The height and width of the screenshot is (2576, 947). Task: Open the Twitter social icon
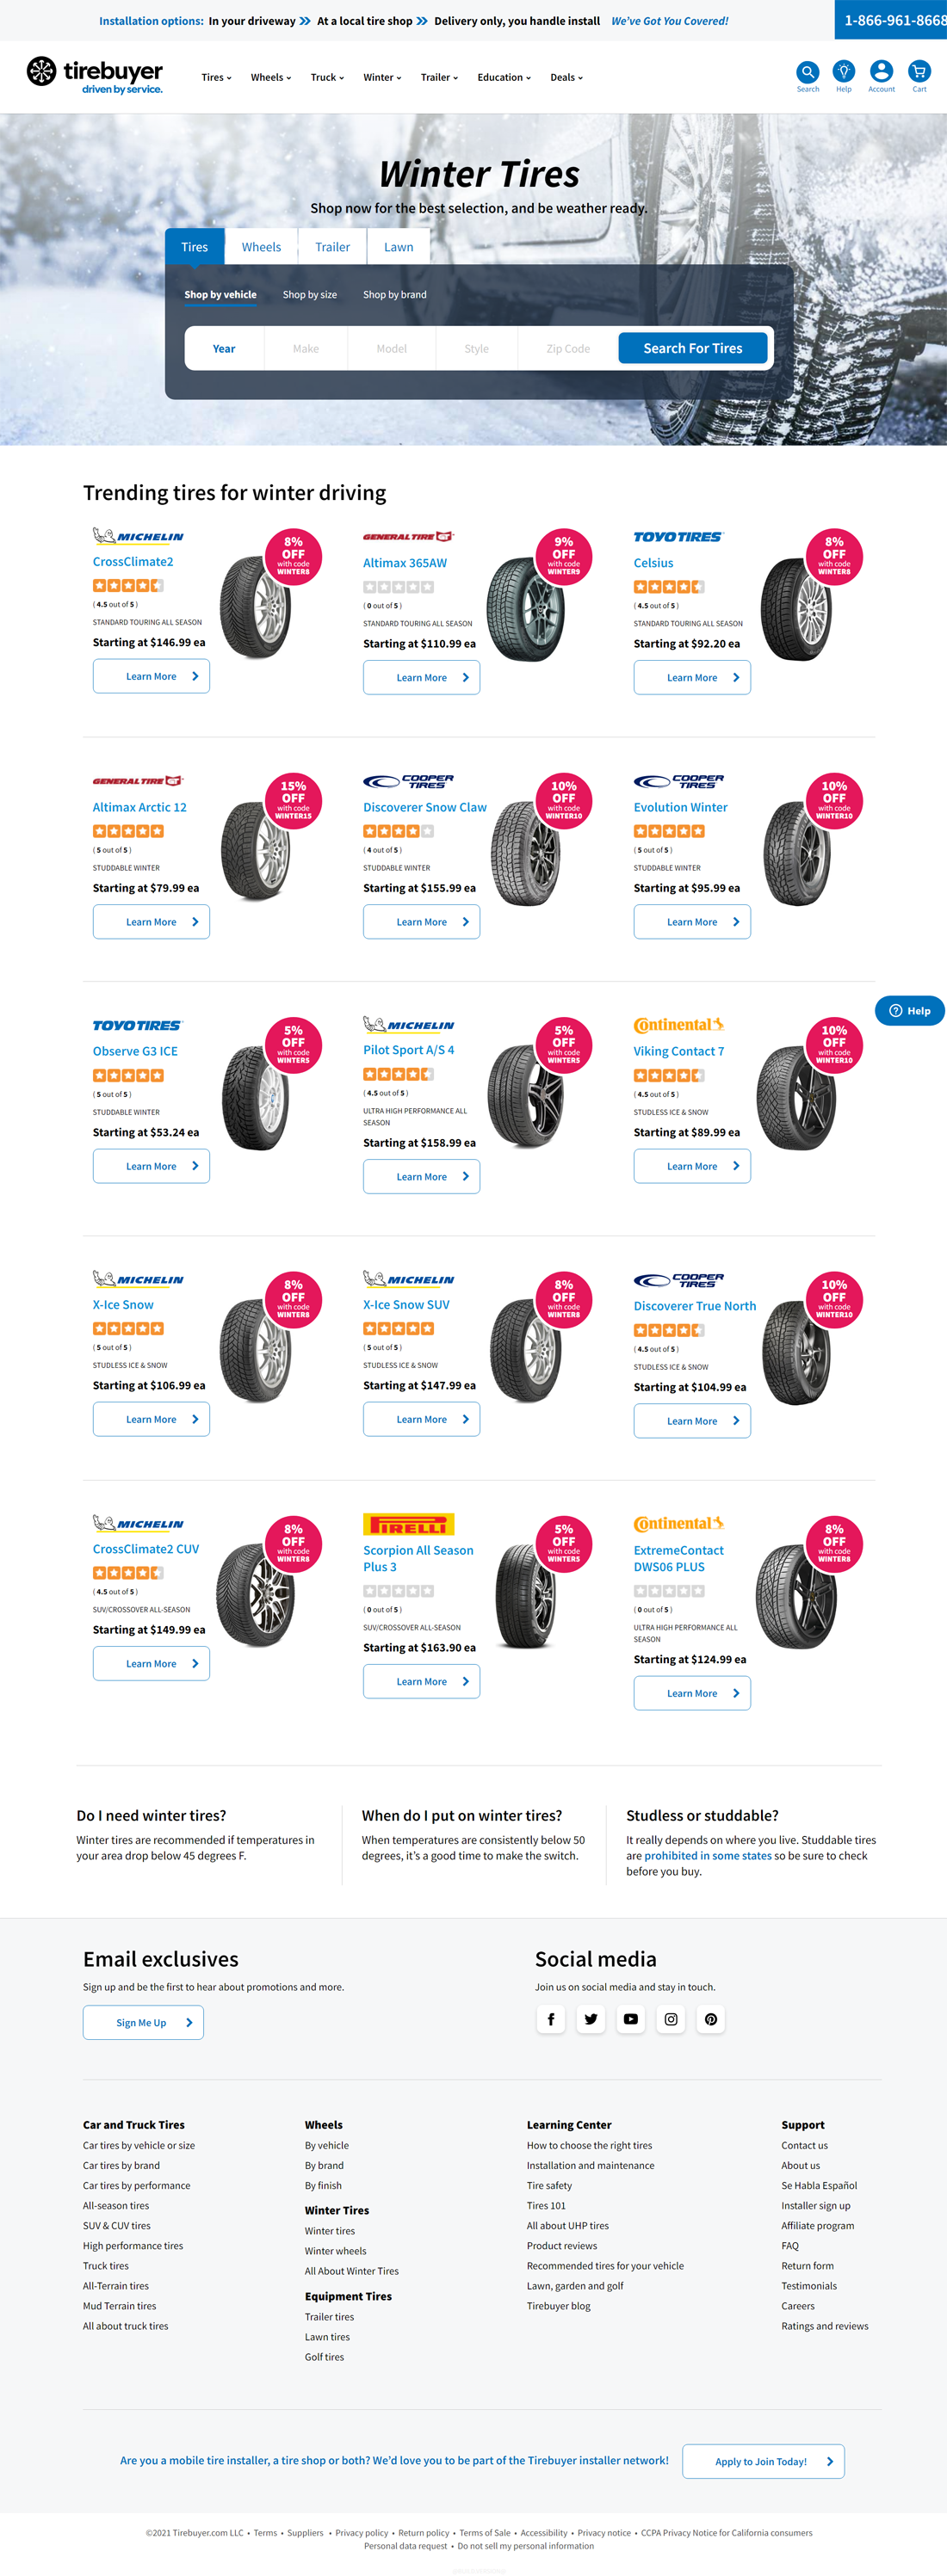[x=591, y=2019]
